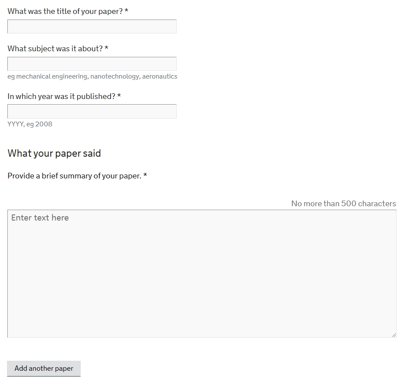Image resolution: width=407 pixels, height=382 pixels.
Task: Click the 'What was the title of your paper?' label
Action: (x=65, y=11)
